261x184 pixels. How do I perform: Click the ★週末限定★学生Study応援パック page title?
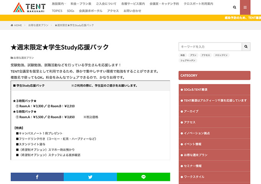coord(59,47)
